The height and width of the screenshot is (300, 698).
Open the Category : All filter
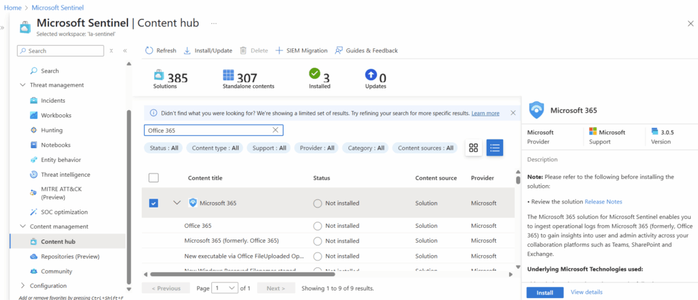pyautogui.click(x=365, y=148)
